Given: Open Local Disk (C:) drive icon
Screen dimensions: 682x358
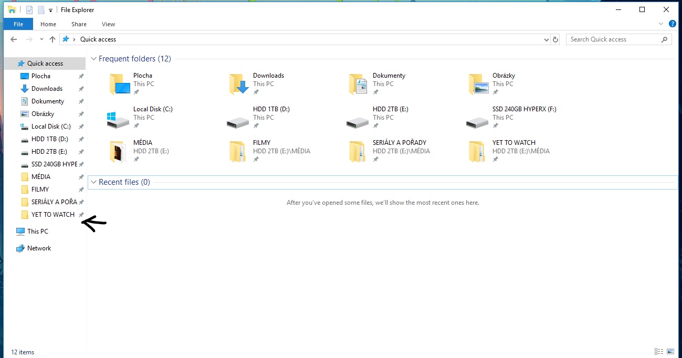Looking at the screenshot, I should click(x=119, y=118).
